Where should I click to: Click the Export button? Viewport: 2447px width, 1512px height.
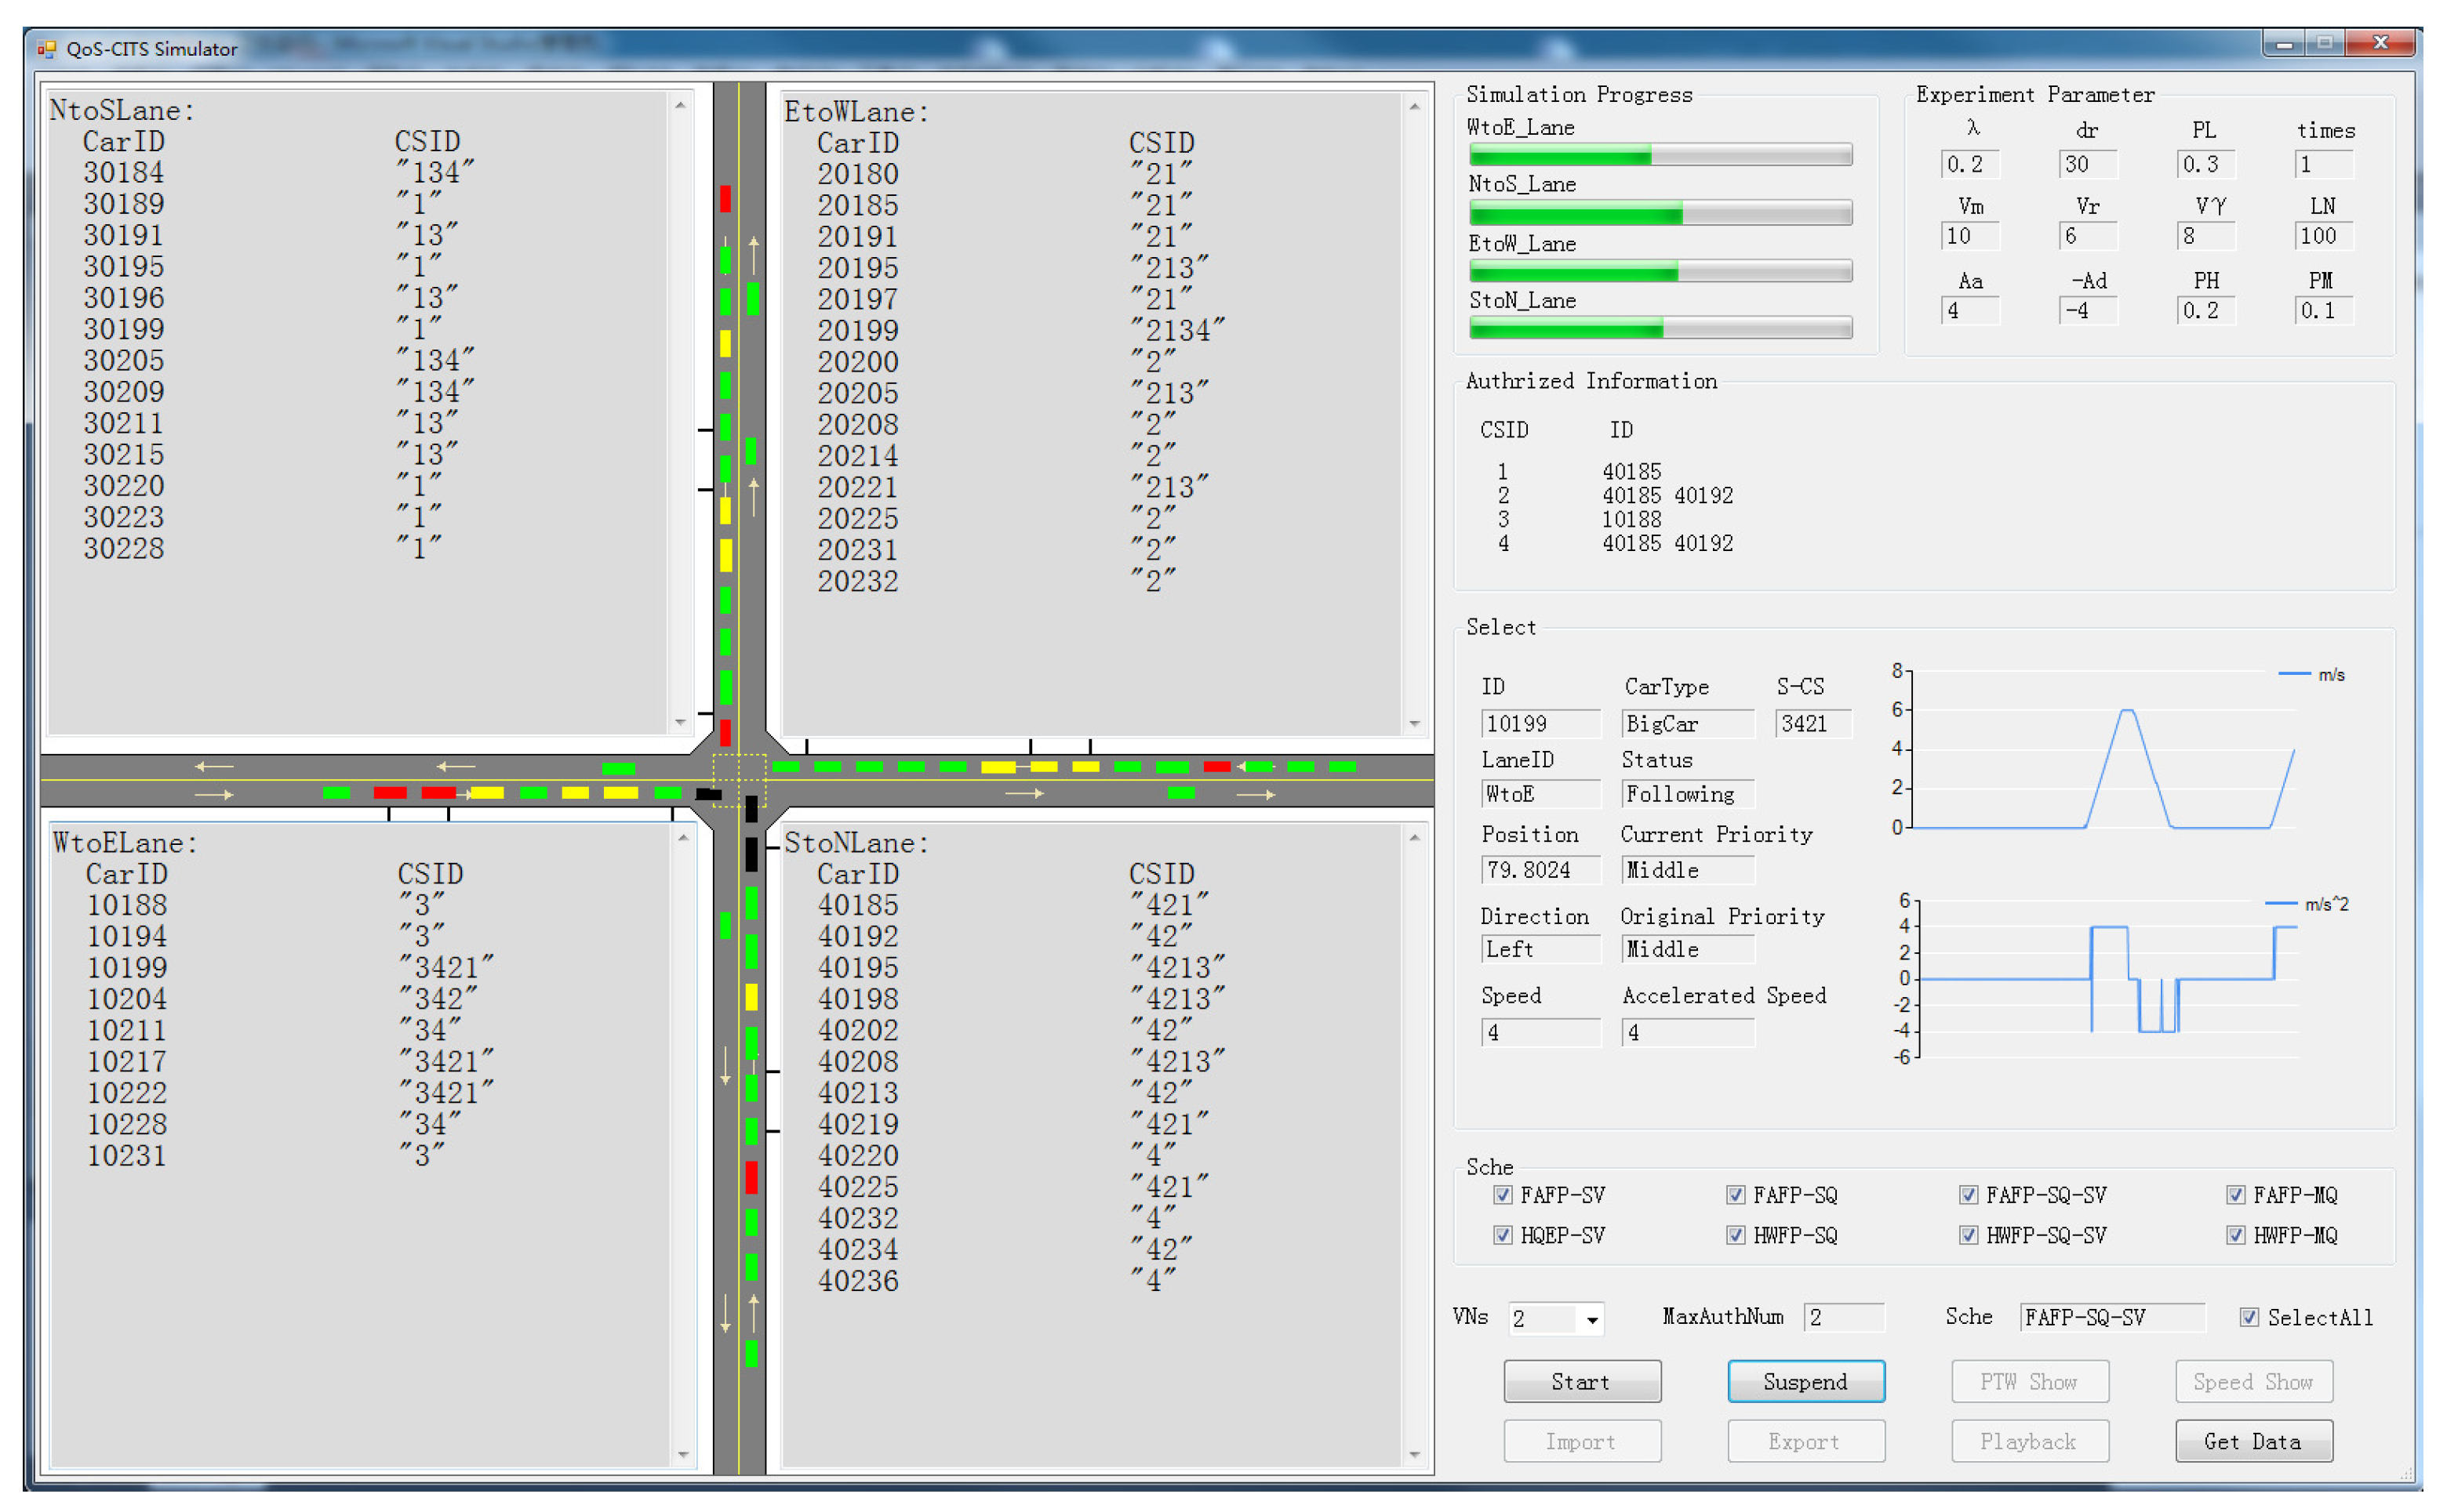[x=1805, y=1440]
